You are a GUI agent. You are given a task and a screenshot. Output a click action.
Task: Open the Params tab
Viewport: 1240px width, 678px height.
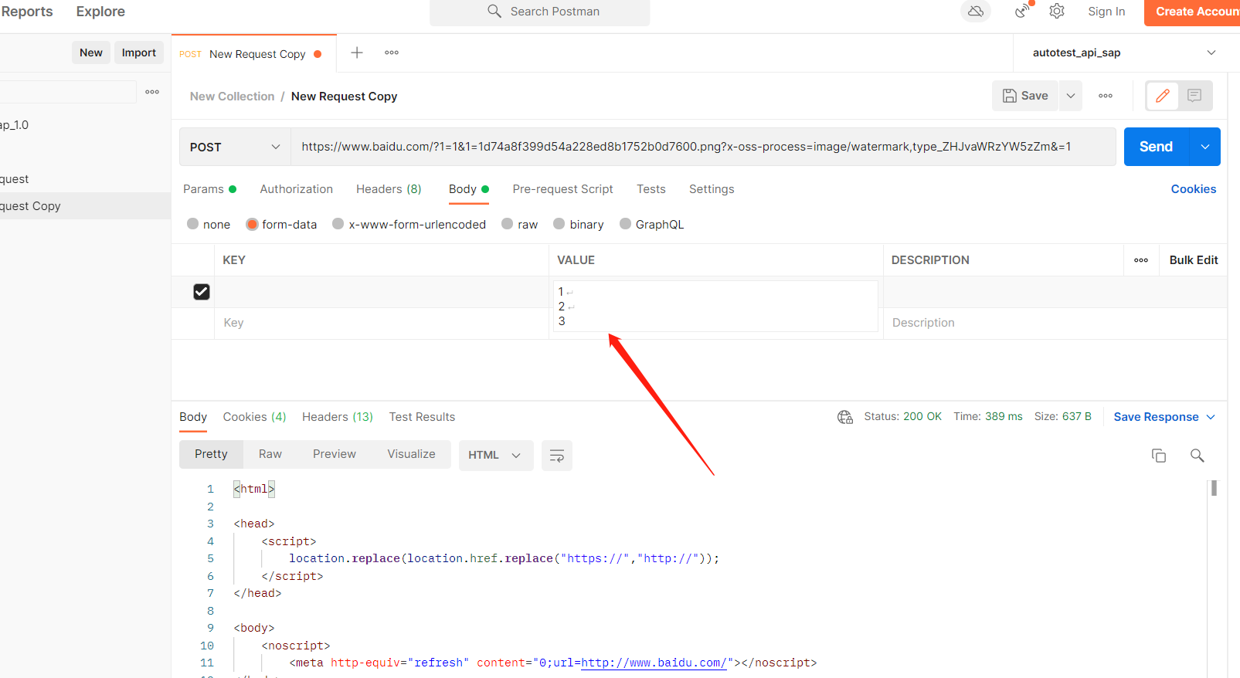[209, 189]
